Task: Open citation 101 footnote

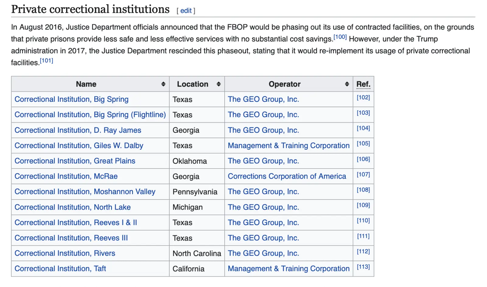Action: 47,61
